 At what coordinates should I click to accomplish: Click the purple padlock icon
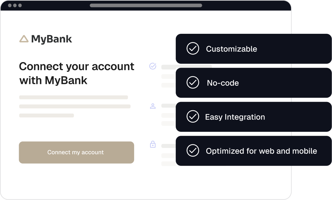153,144
